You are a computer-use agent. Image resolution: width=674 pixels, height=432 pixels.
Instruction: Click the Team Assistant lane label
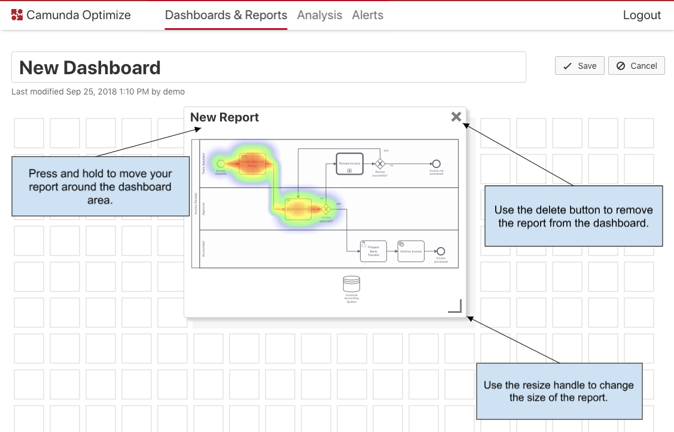[x=204, y=164]
